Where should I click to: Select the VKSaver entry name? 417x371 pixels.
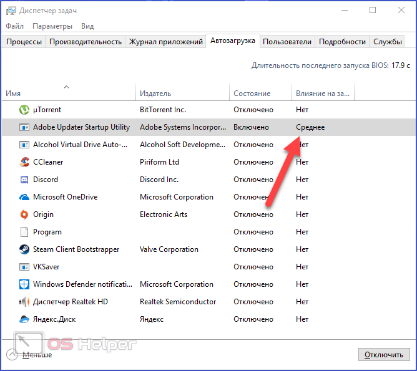pyautogui.click(x=46, y=267)
